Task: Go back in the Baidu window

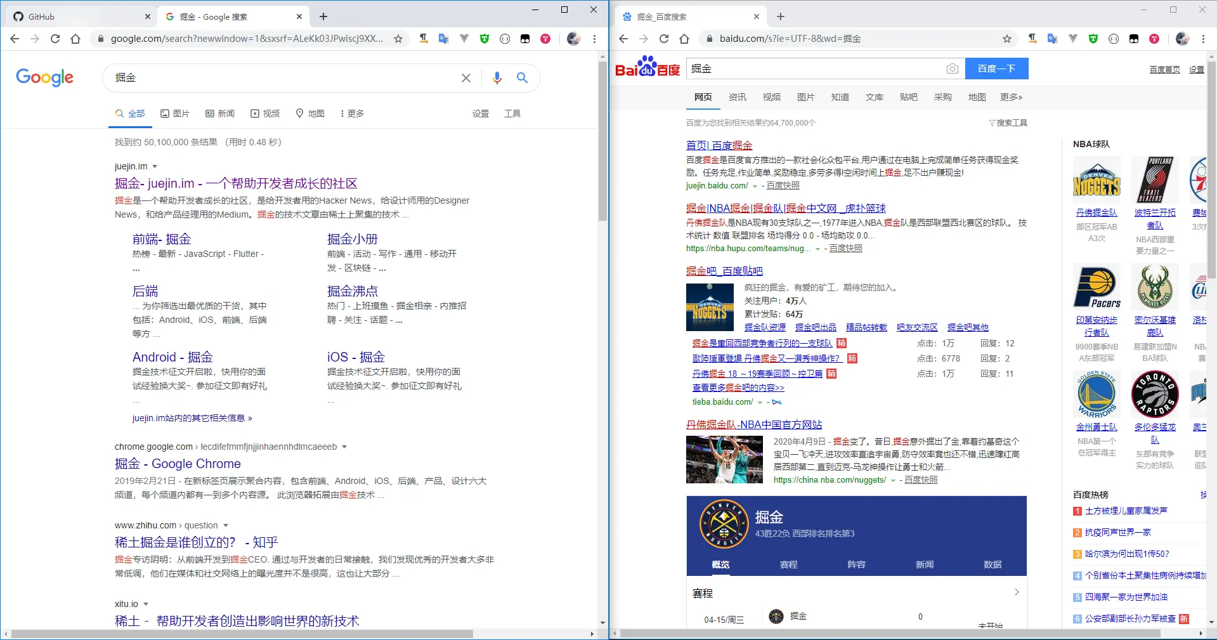Action: tap(623, 39)
